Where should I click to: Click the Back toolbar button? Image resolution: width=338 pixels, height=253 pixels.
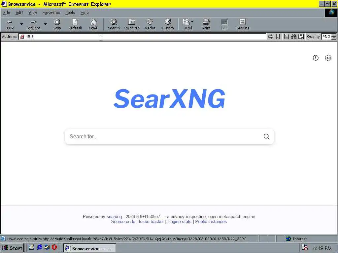pyautogui.click(x=10, y=24)
